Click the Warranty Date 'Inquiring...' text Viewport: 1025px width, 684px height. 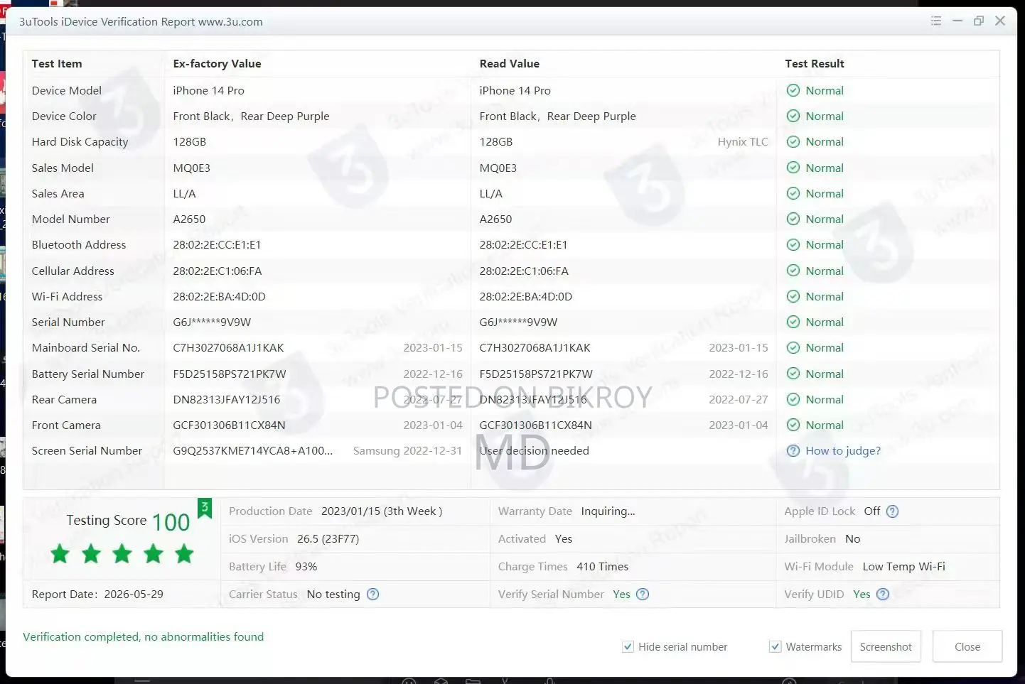608,511
